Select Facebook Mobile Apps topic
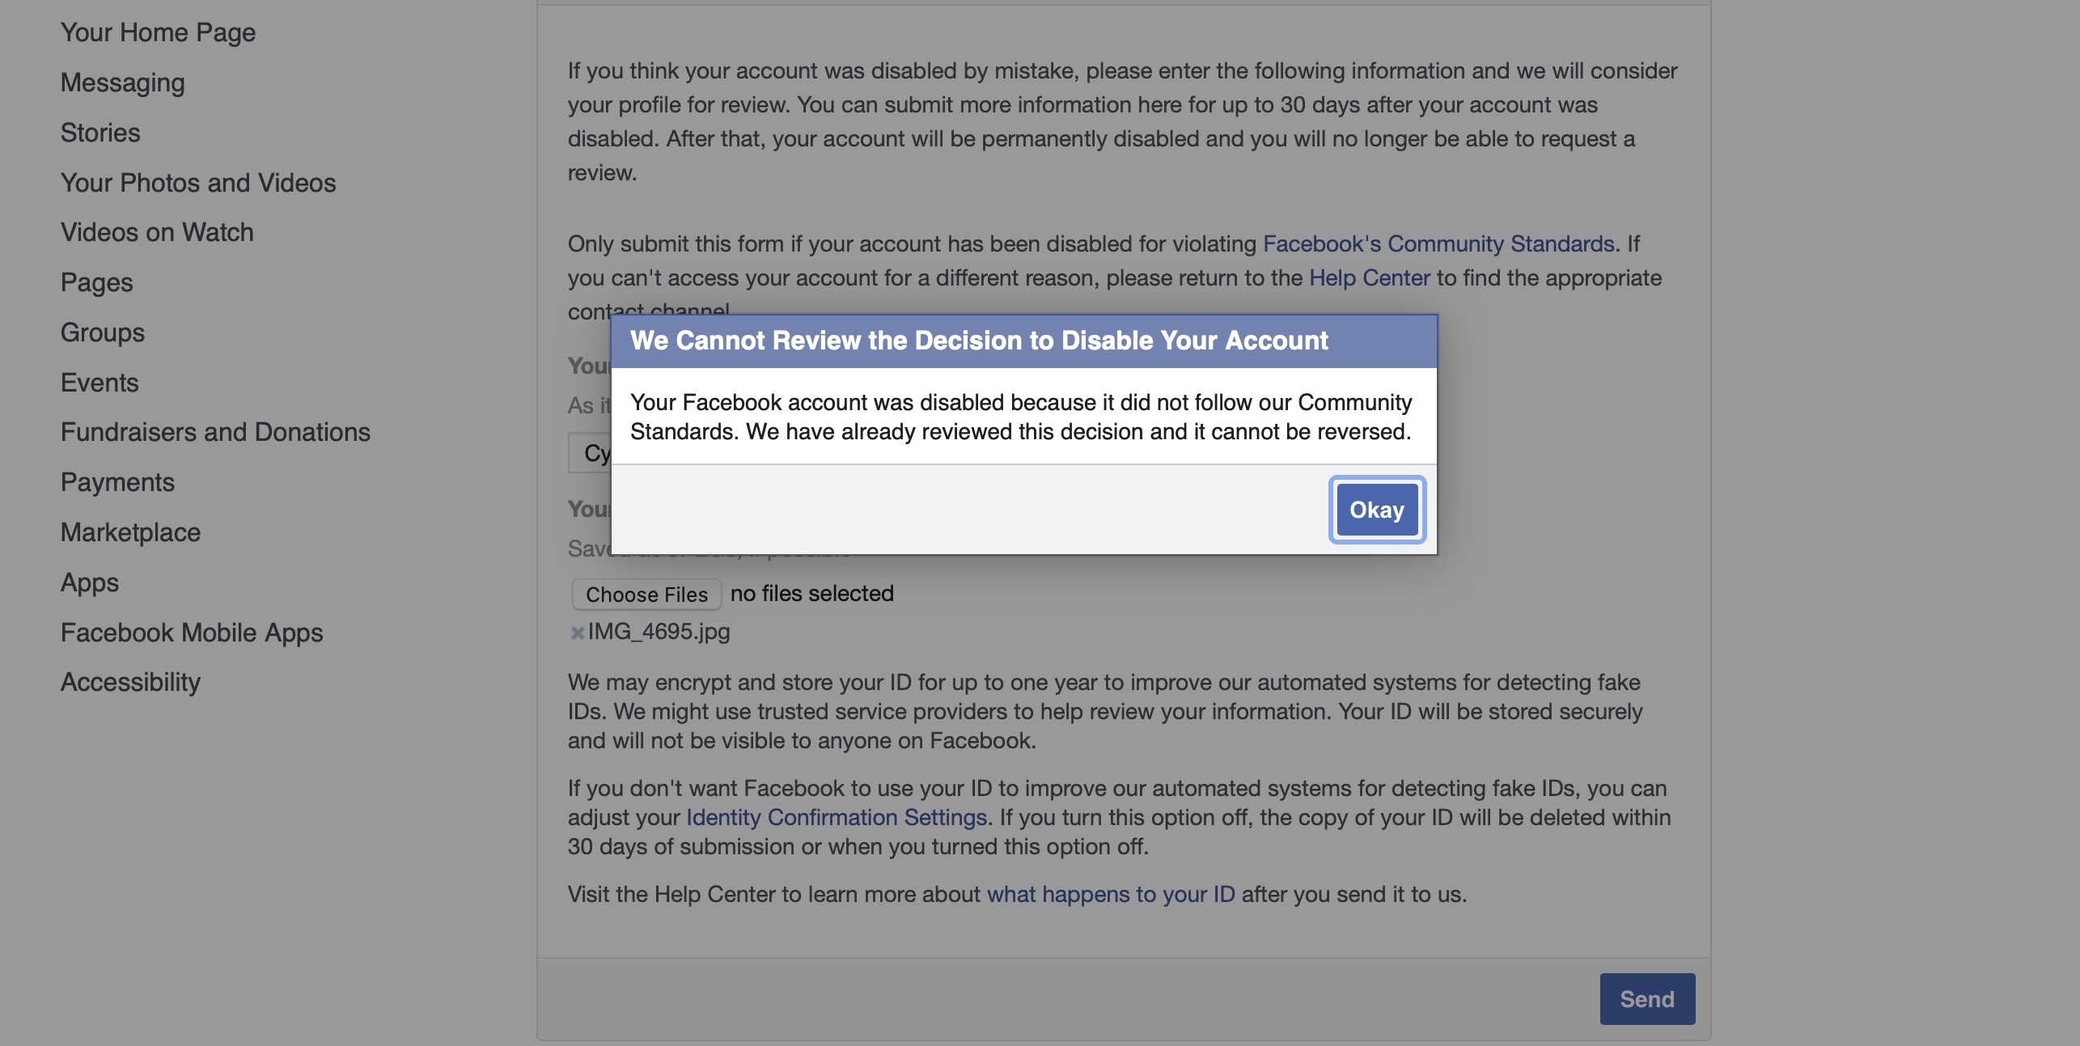2080x1046 pixels. (x=192, y=633)
